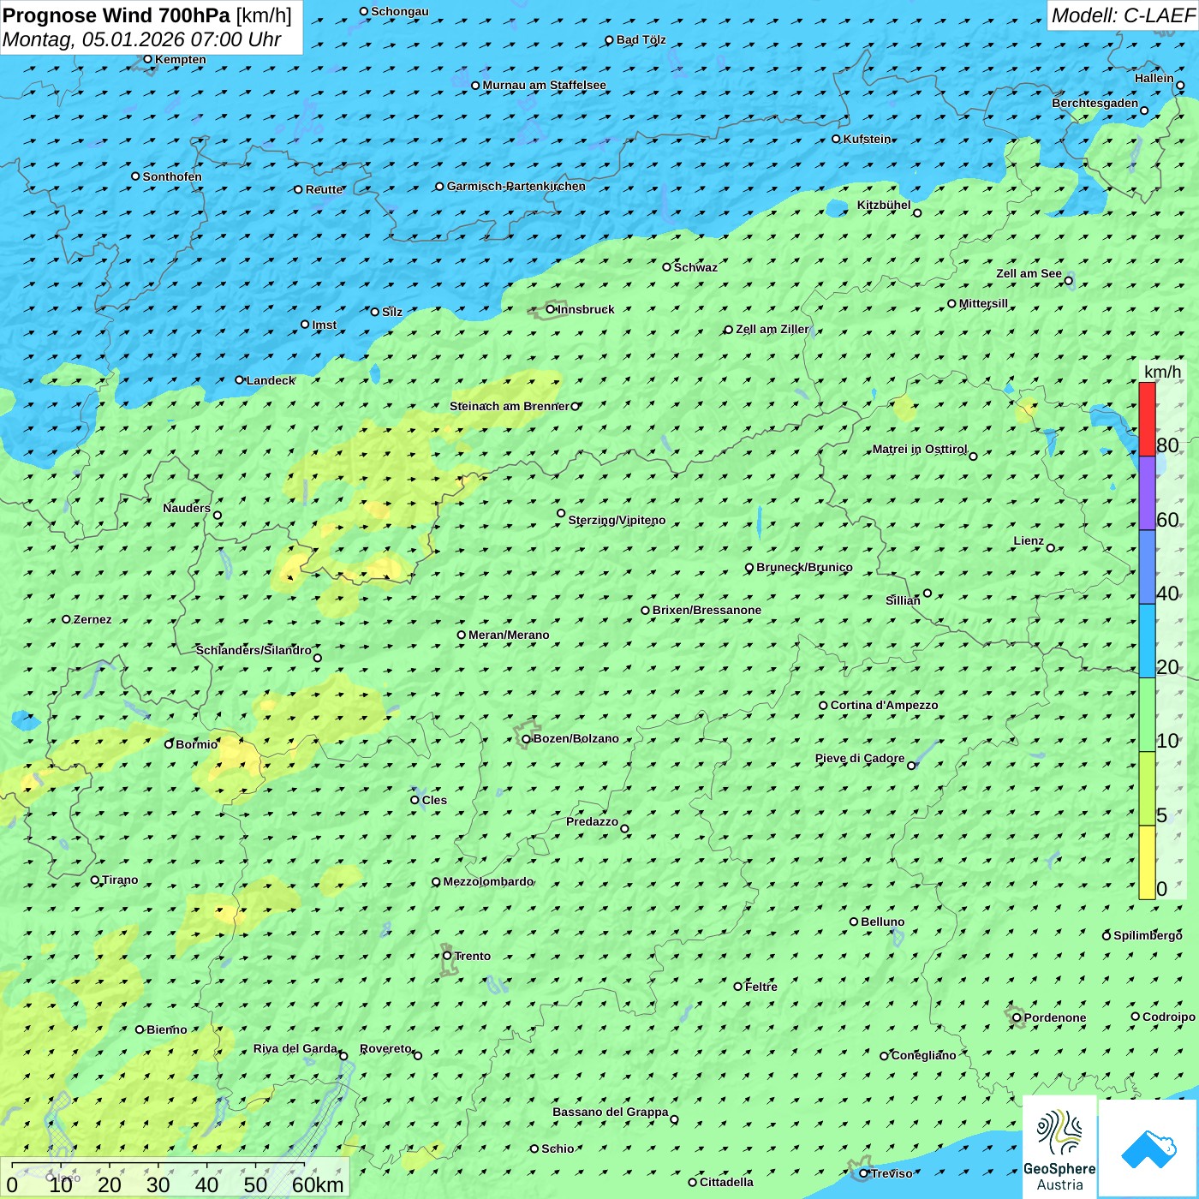Click the purple legend color band
1199x1199 pixels.
point(1147,492)
